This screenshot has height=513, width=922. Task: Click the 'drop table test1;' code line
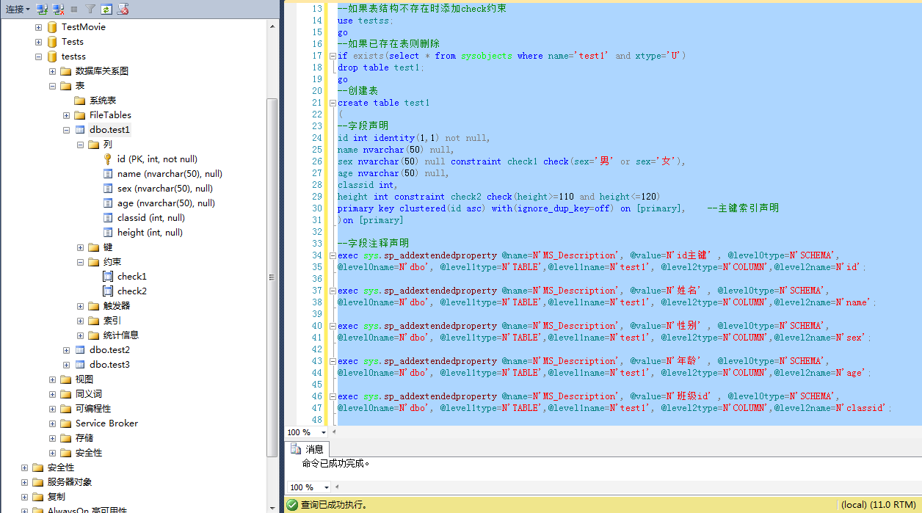coord(381,68)
